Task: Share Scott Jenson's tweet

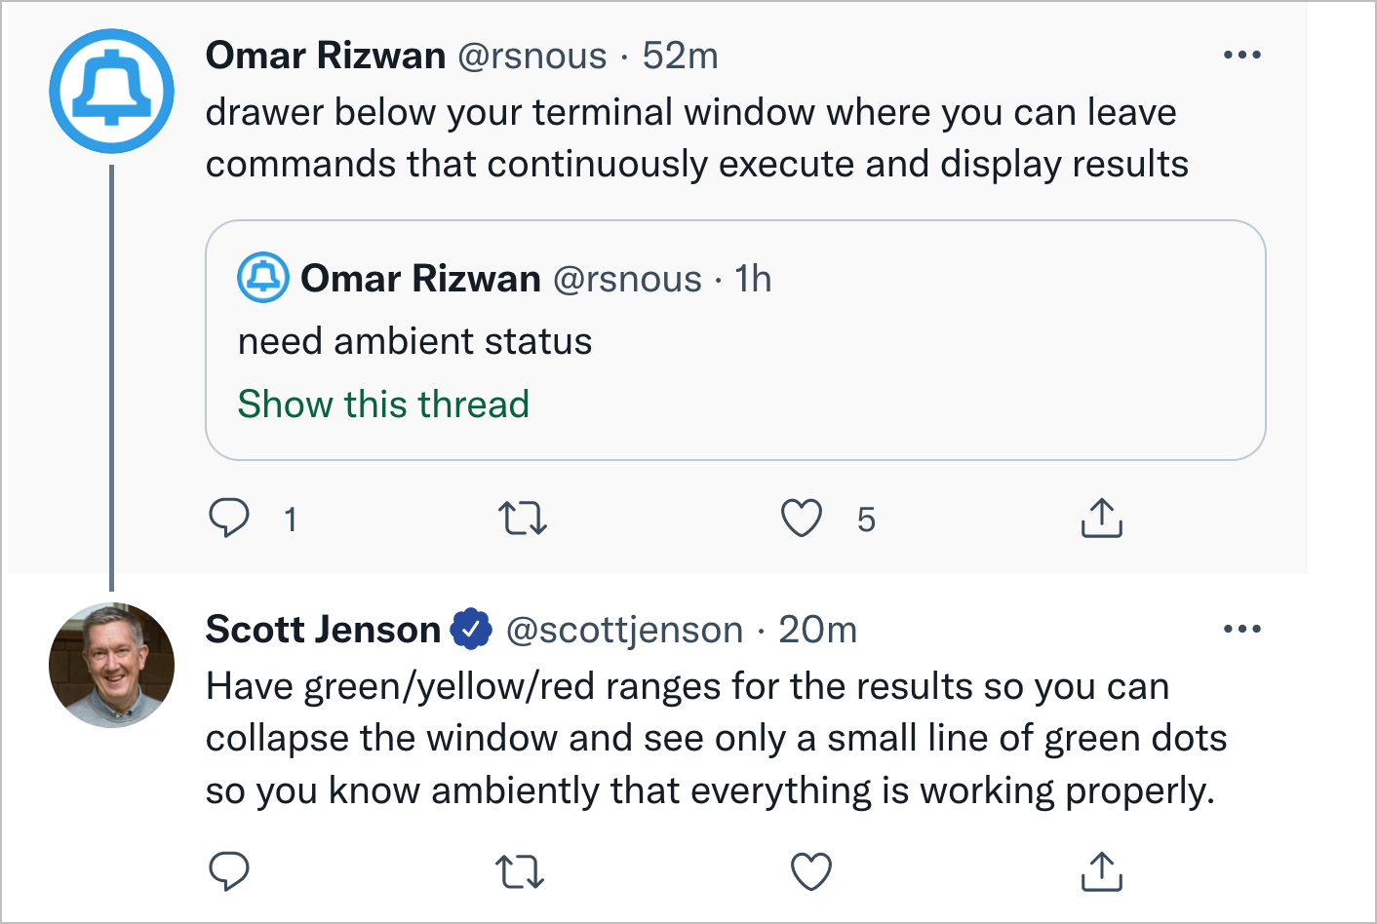Action: point(1102,871)
